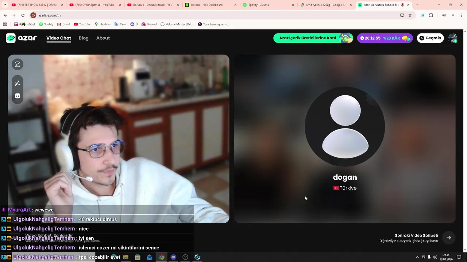Click the Volume Master extension icon

point(422,15)
